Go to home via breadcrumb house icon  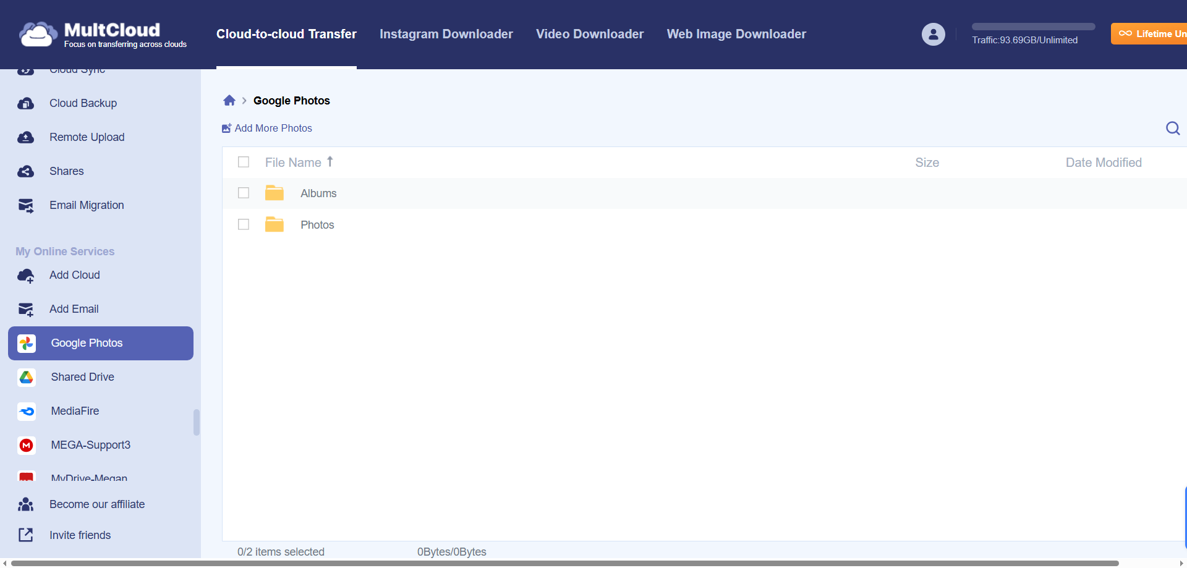tap(229, 100)
